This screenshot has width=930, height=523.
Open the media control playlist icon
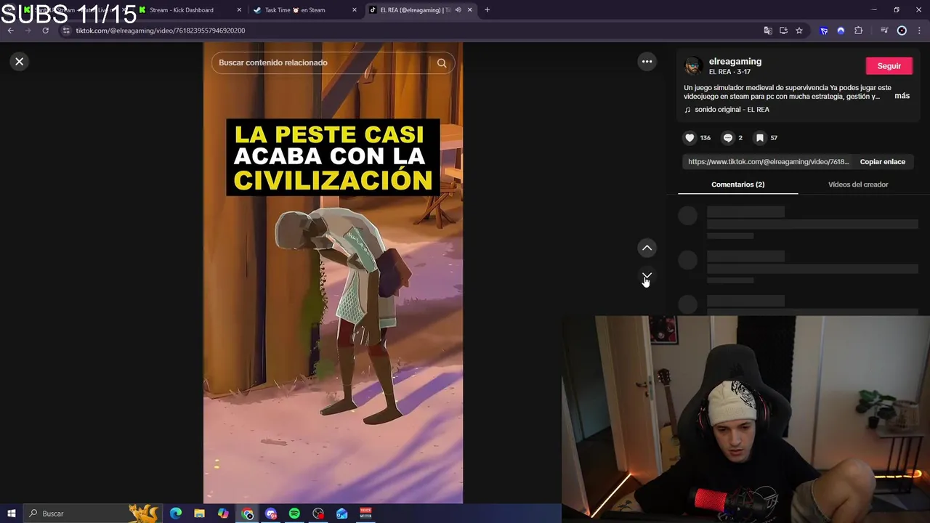884,31
